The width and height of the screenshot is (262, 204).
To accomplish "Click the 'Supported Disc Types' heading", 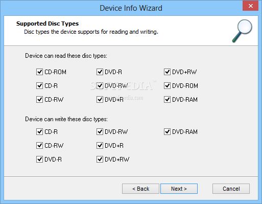I will point(47,24).
